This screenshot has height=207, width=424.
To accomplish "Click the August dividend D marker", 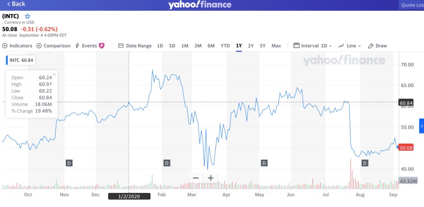I will point(365,163).
